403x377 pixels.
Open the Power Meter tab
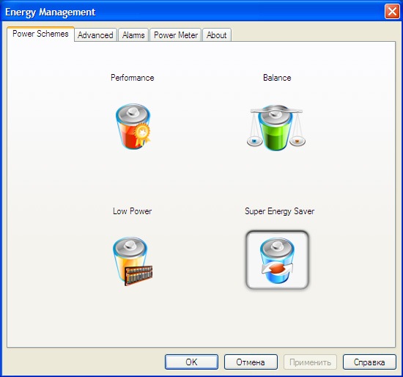tap(176, 35)
